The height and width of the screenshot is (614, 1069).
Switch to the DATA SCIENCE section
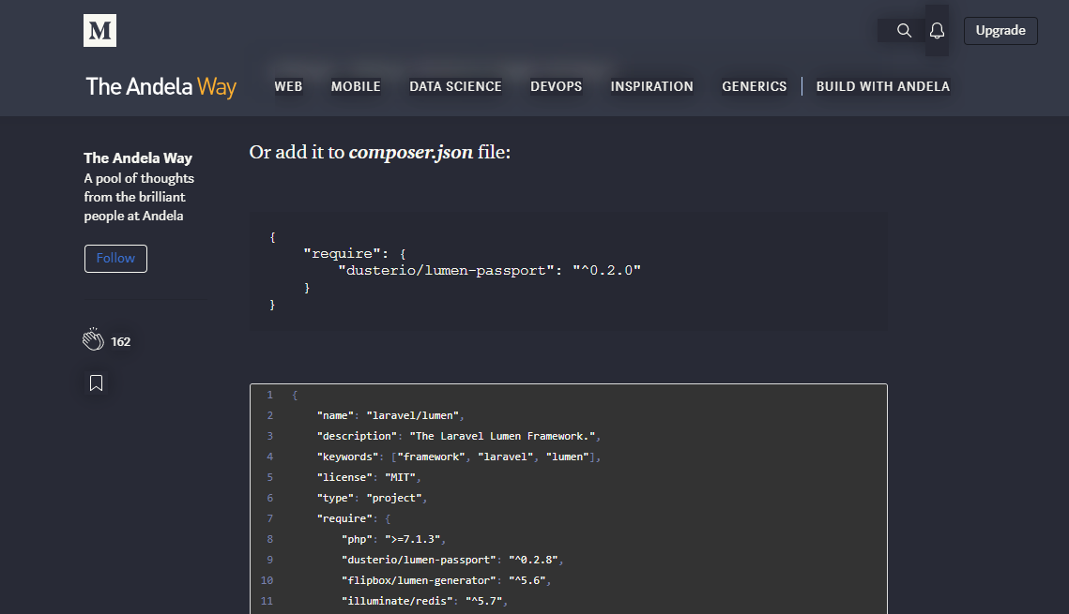click(x=455, y=86)
